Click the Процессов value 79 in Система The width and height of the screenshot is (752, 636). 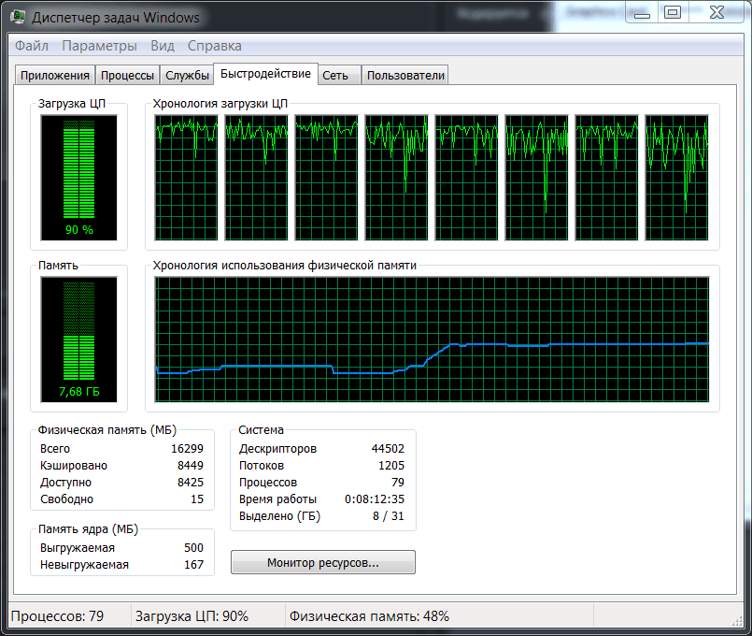click(x=398, y=483)
